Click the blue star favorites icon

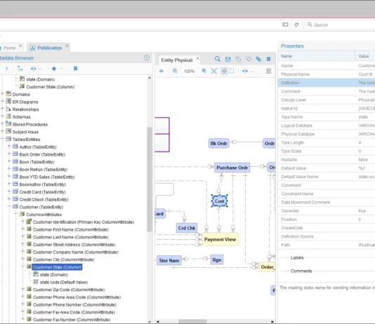pos(54,69)
